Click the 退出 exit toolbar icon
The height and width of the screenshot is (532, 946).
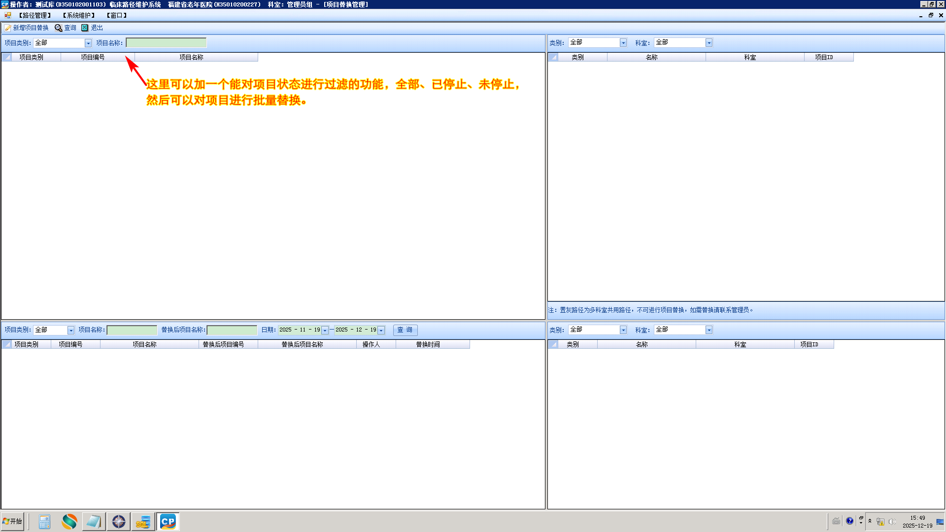coord(85,28)
